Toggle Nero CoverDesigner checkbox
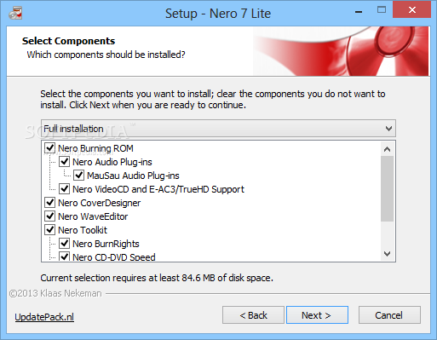Image resolution: width=437 pixels, height=340 pixels. (x=50, y=203)
